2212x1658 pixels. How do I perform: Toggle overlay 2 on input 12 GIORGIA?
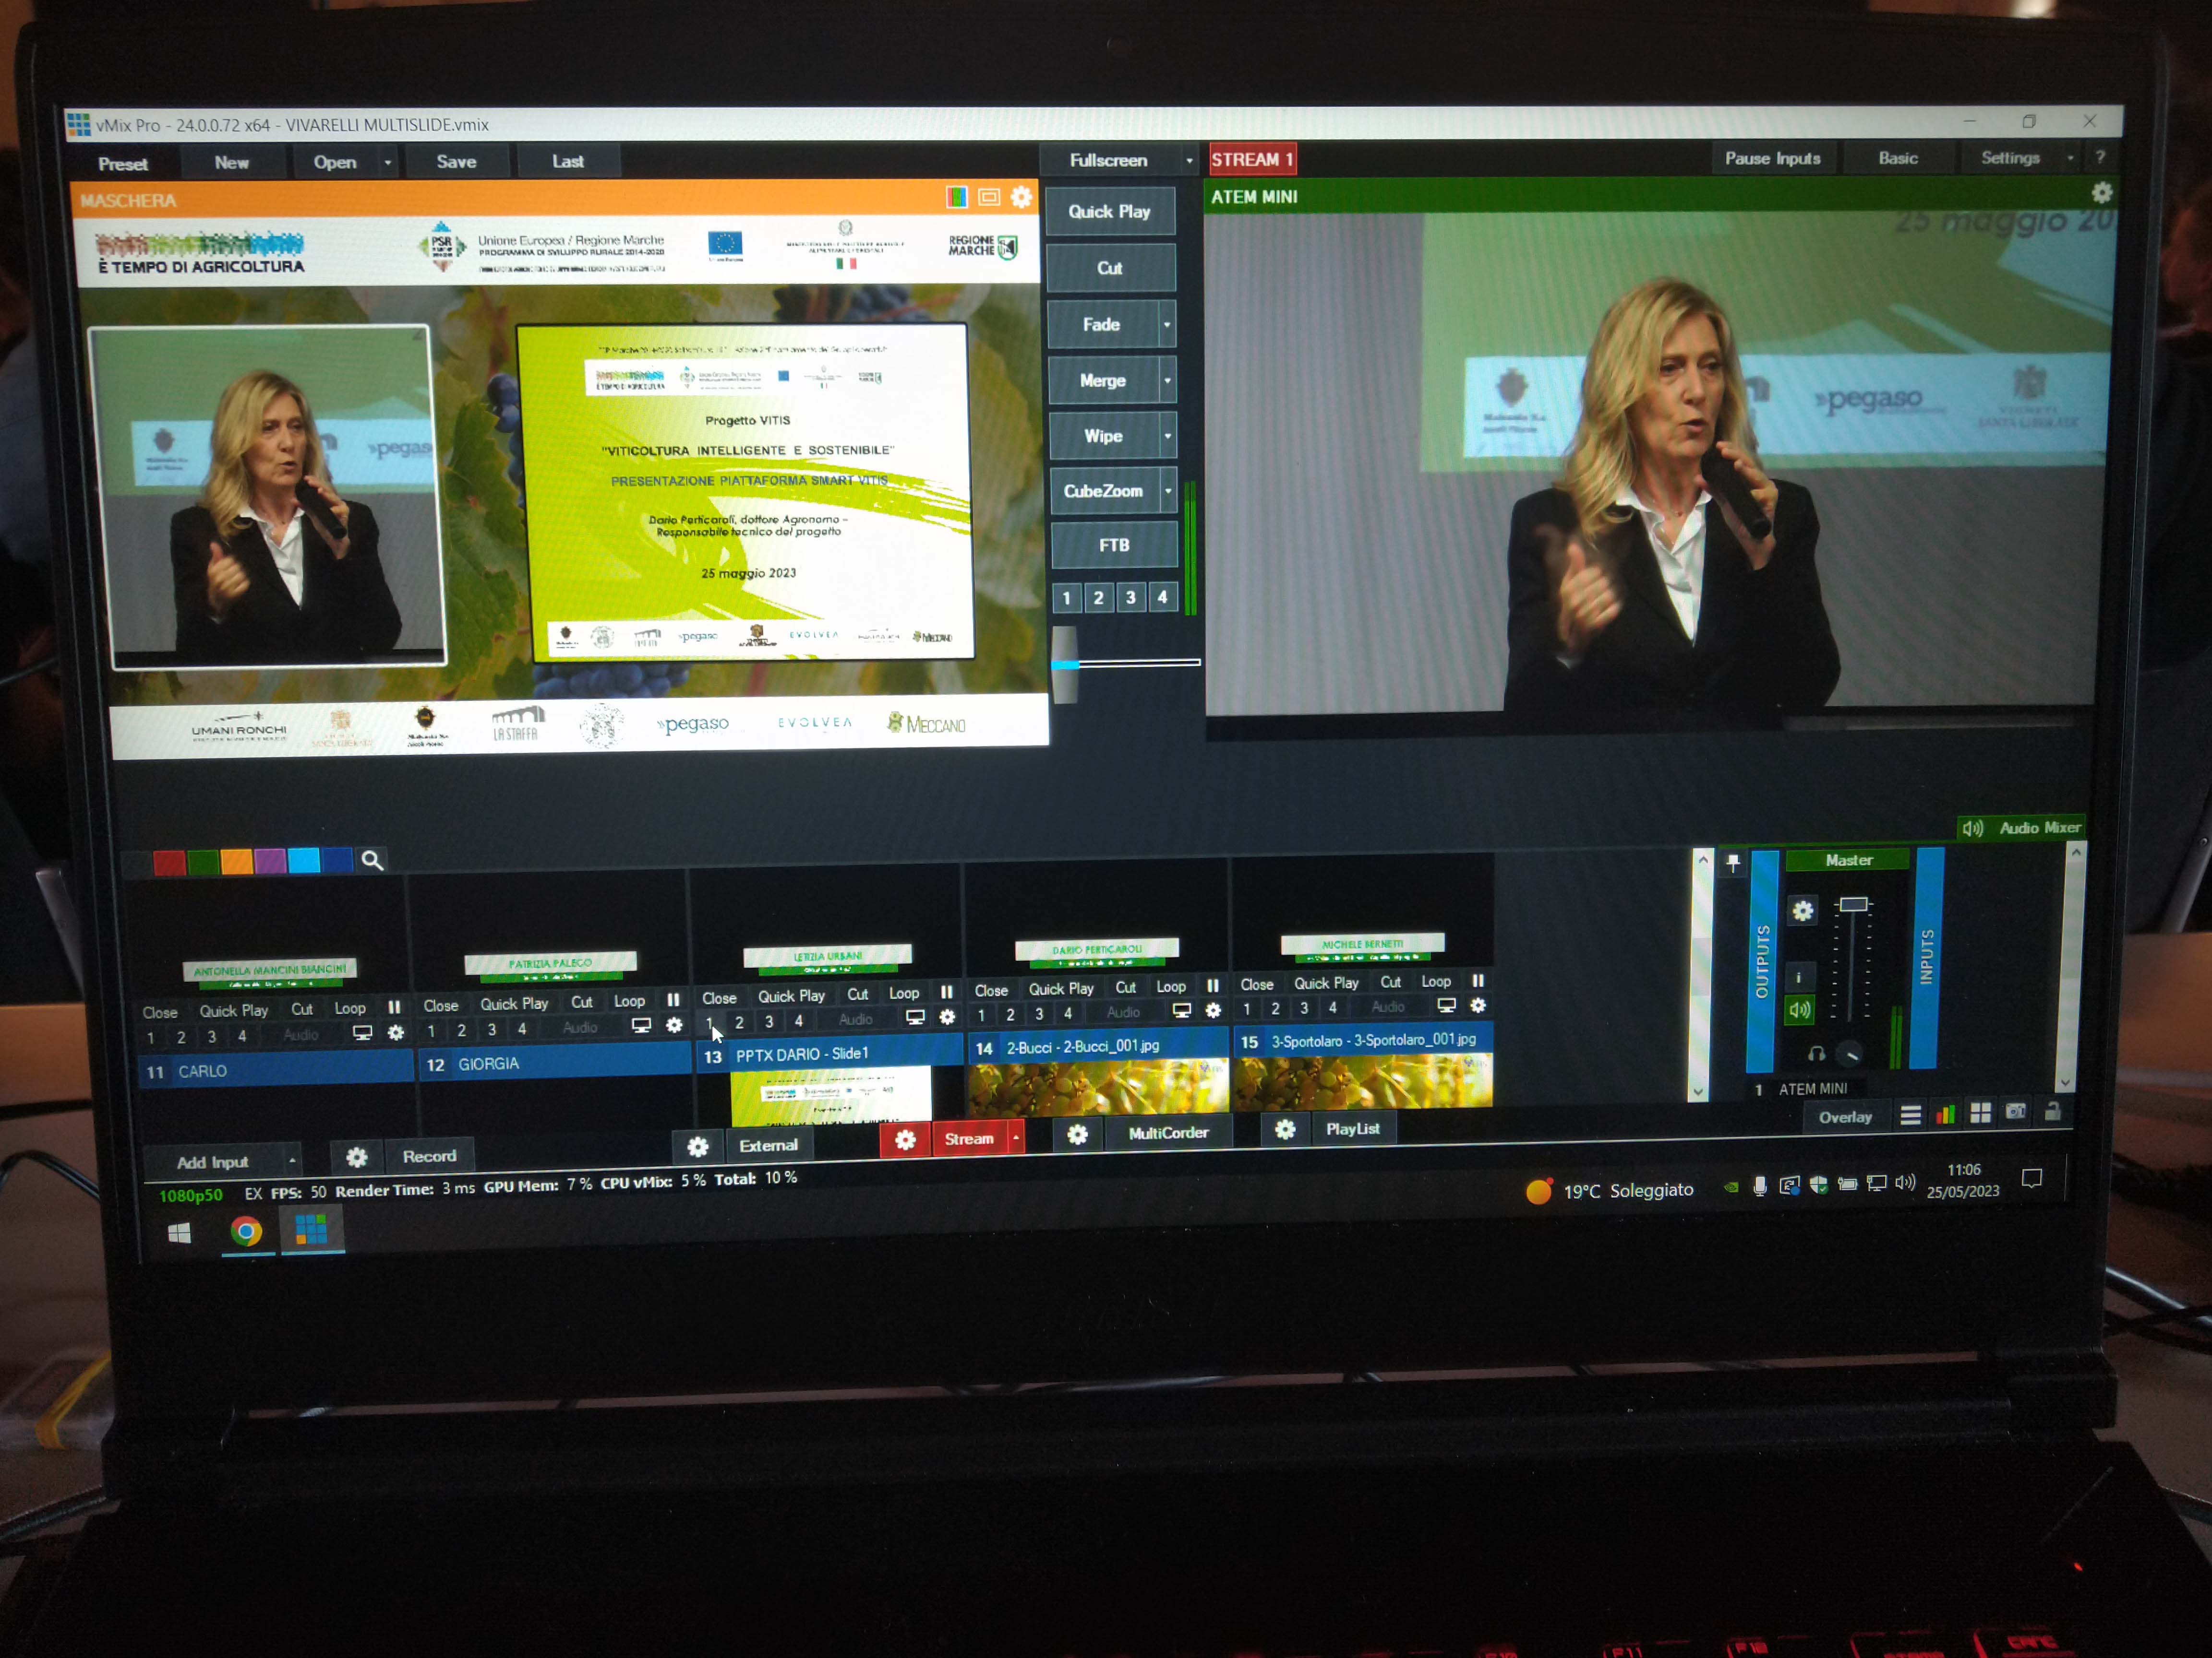pos(461,1030)
